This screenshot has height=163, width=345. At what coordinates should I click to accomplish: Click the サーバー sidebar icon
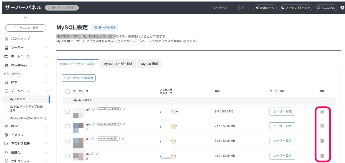tap(7, 48)
